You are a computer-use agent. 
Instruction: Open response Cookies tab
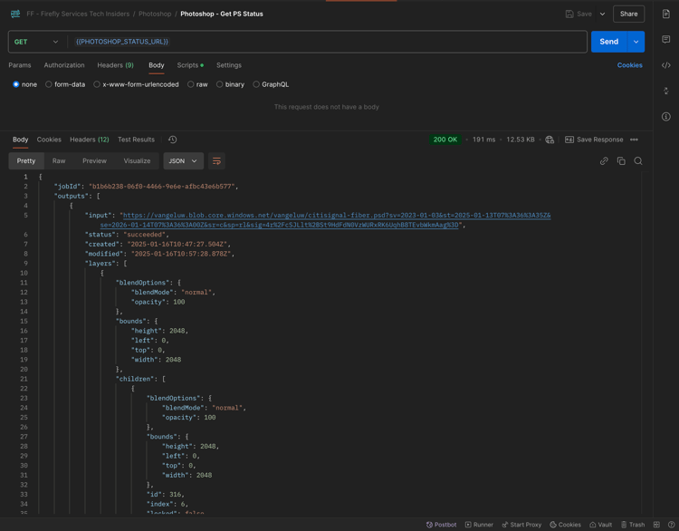[49, 140]
